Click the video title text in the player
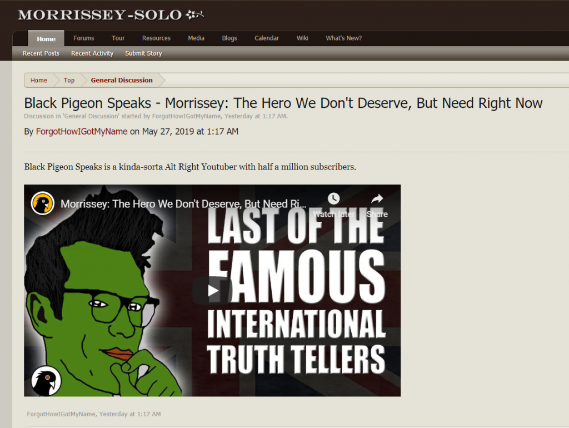The width and height of the screenshot is (569, 428). [183, 203]
